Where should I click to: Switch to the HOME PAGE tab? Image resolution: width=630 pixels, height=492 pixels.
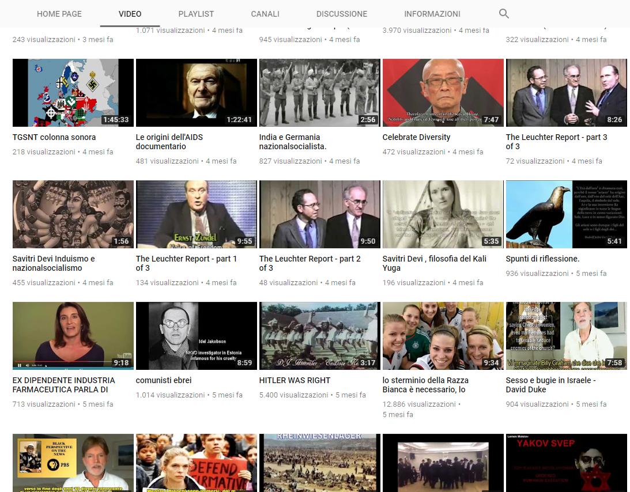(59, 14)
